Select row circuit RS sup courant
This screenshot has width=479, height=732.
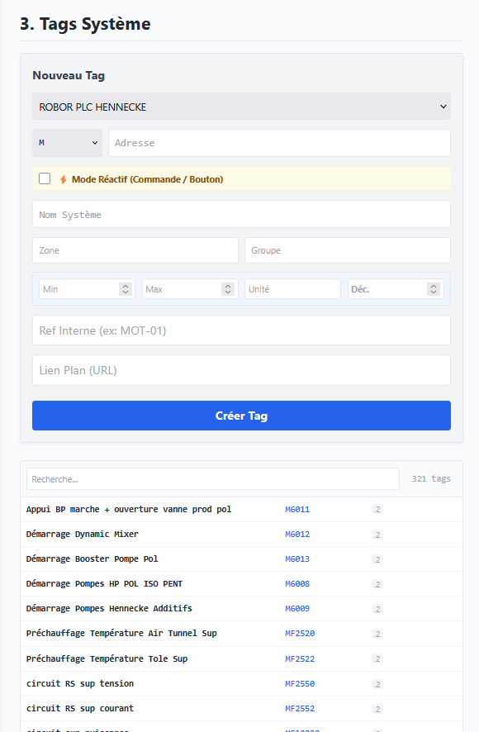(241, 708)
